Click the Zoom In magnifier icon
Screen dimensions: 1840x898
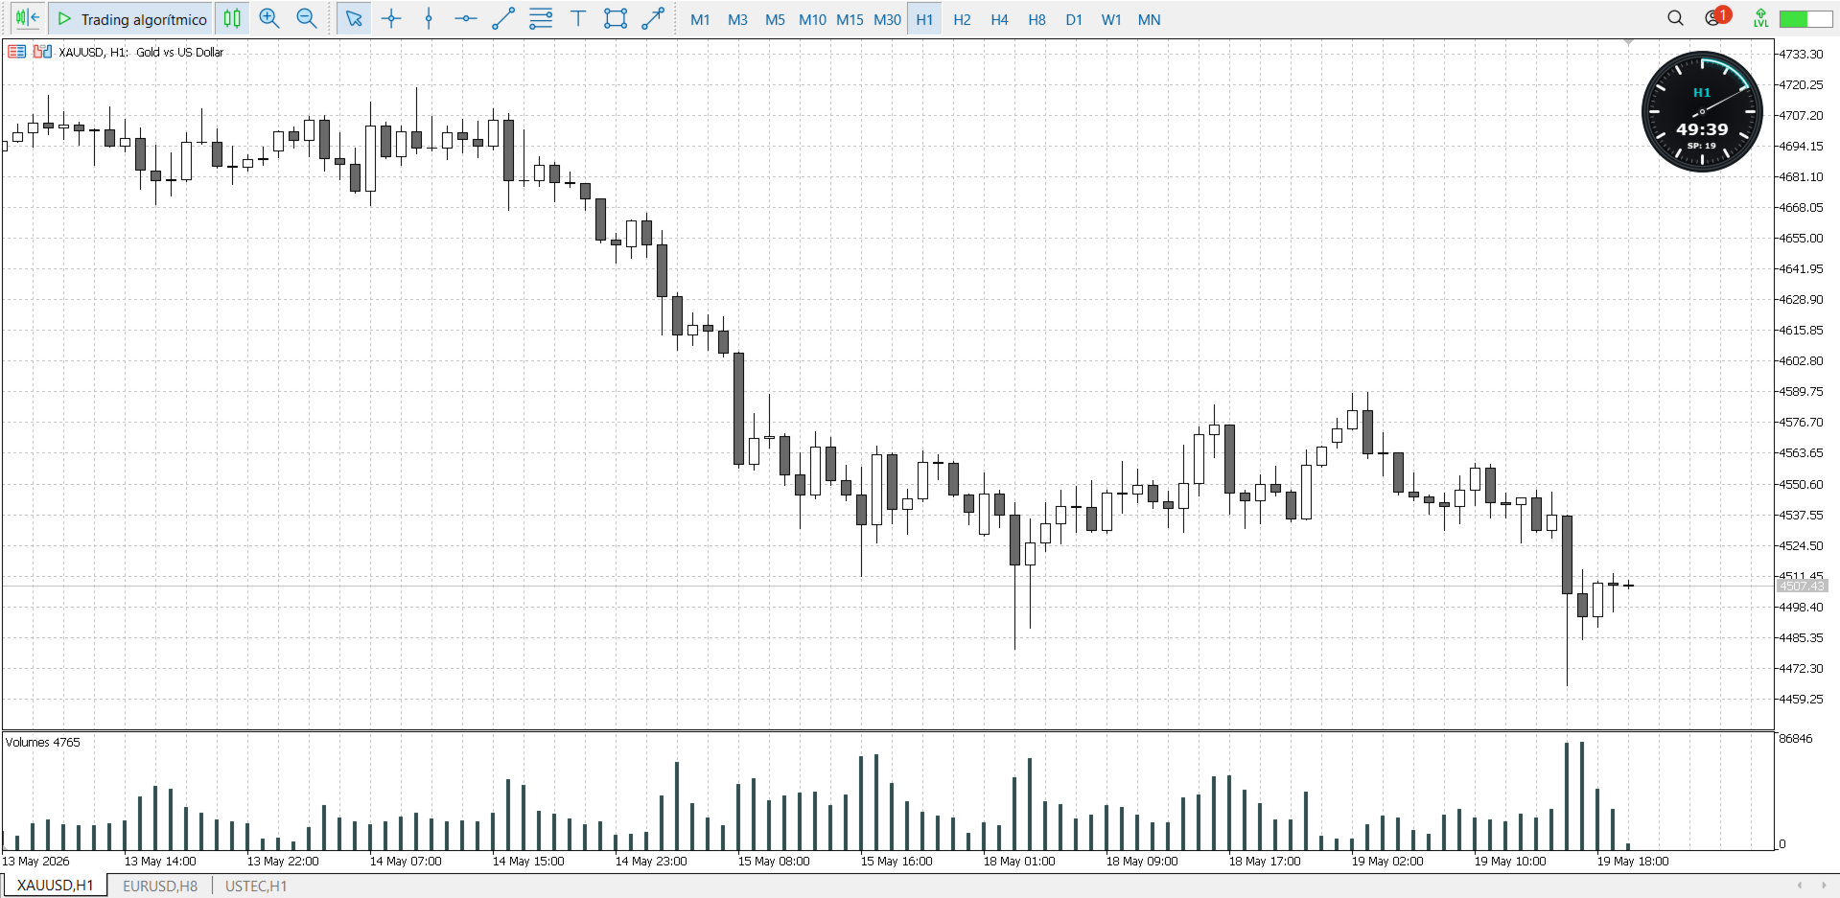[269, 19]
